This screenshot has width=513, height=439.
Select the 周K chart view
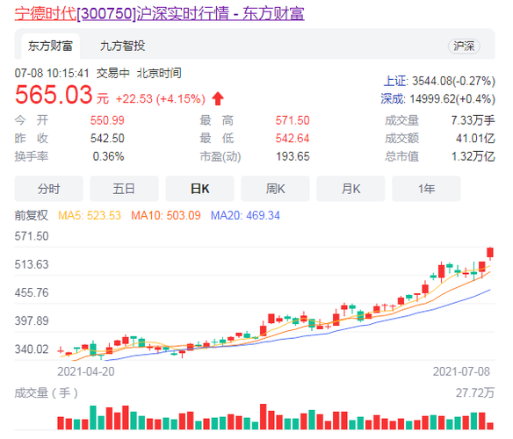(275, 189)
